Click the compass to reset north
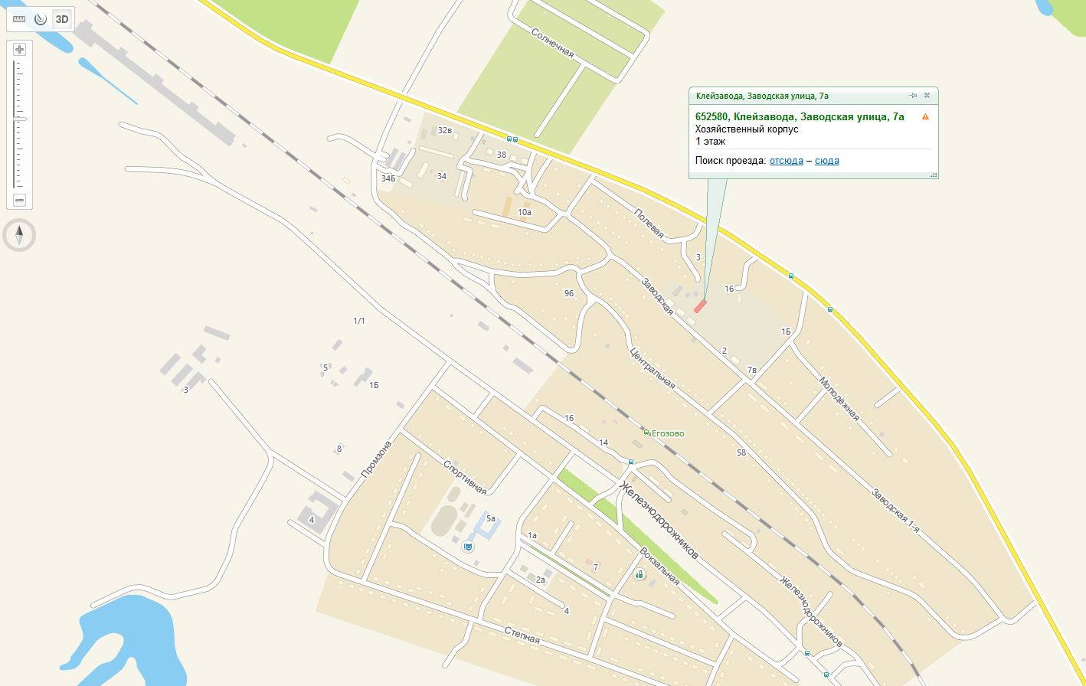The height and width of the screenshot is (686, 1086). click(x=19, y=234)
